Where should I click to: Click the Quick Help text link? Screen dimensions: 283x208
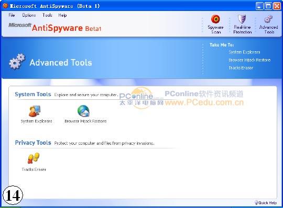coord(267,203)
